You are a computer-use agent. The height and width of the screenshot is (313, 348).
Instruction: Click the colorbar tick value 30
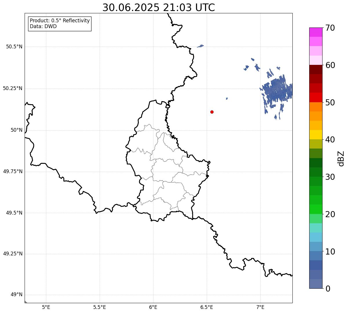point(330,177)
